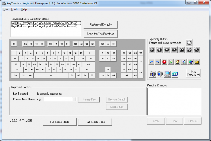Open the Tools menu
The height and width of the screenshot is (141, 211).
point(14,9)
